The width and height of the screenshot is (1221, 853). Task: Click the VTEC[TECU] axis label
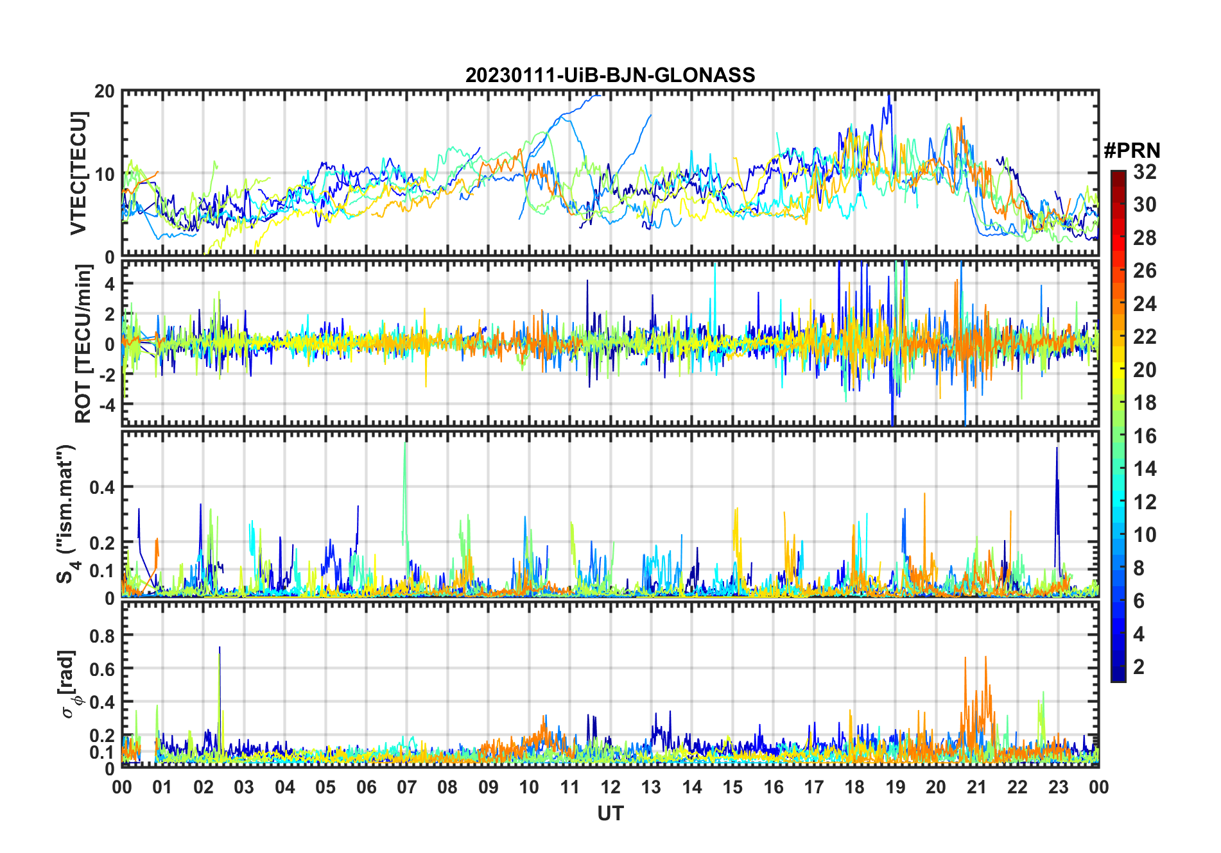(x=78, y=173)
